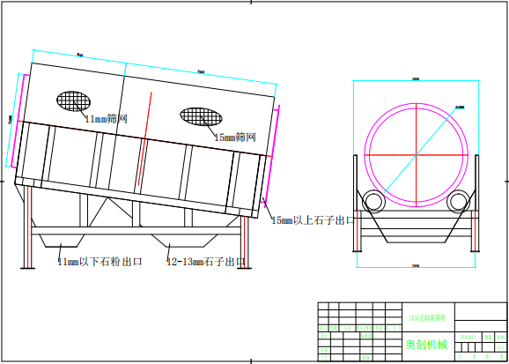Click the 11mm以下石粉出口 label
The height and width of the screenshot is (364, 509).
pyautogui.click(x=100, y=262)
